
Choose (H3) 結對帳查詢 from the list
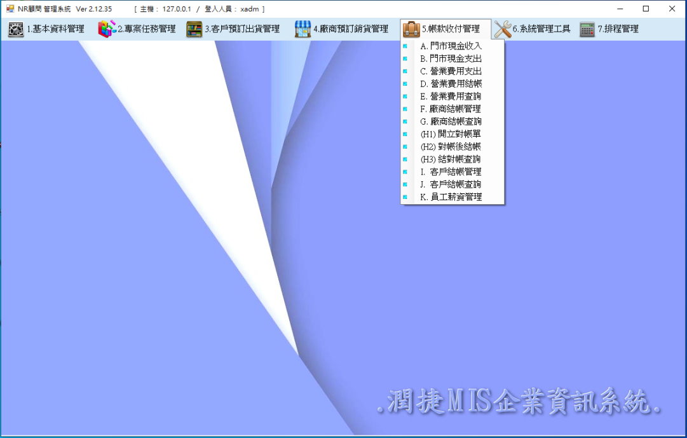[451, 159]
